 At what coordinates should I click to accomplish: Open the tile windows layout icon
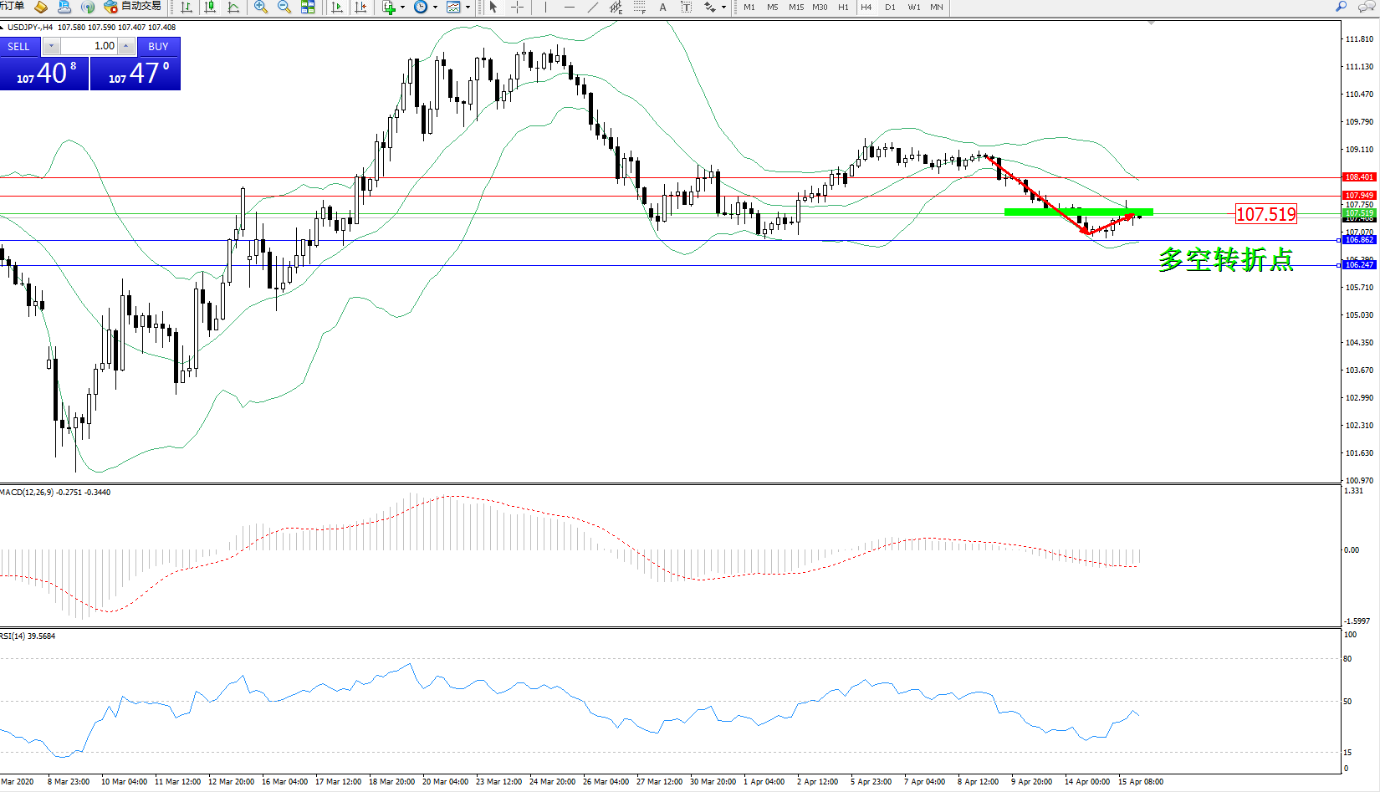[308, 8]
